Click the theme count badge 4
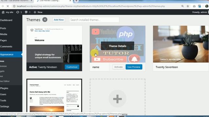The image size is (209, 117). tap(45, 19)
